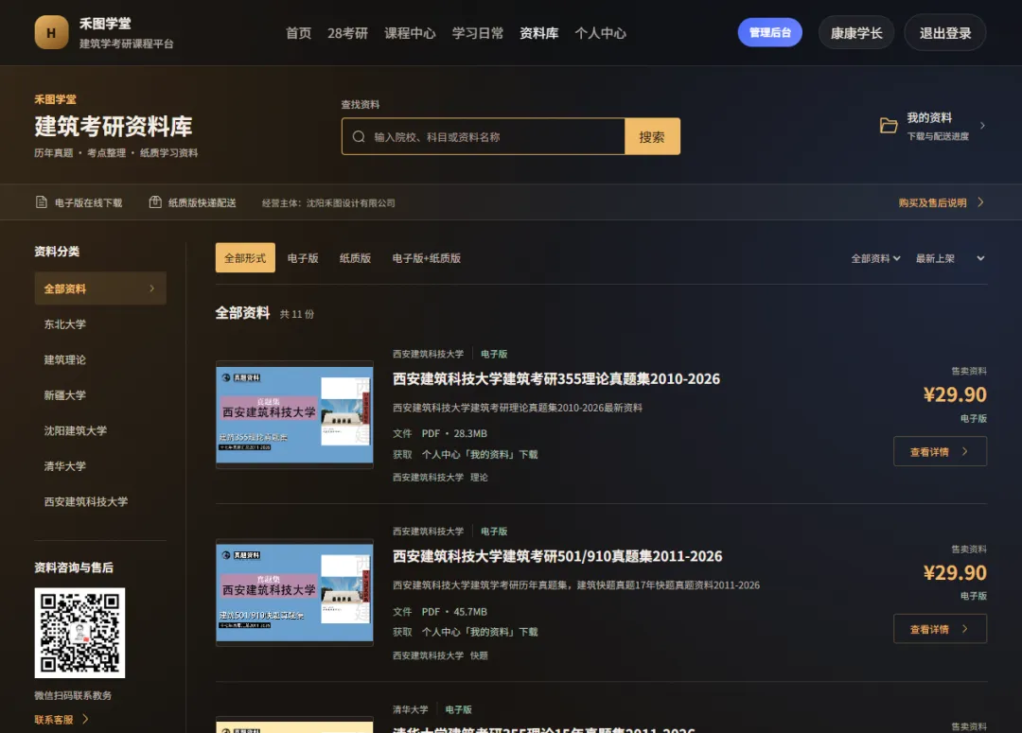Open 我的资料 下载与配送进度 link
The width and height of the screenshot is (1022, 733).
tap(932, 126)
